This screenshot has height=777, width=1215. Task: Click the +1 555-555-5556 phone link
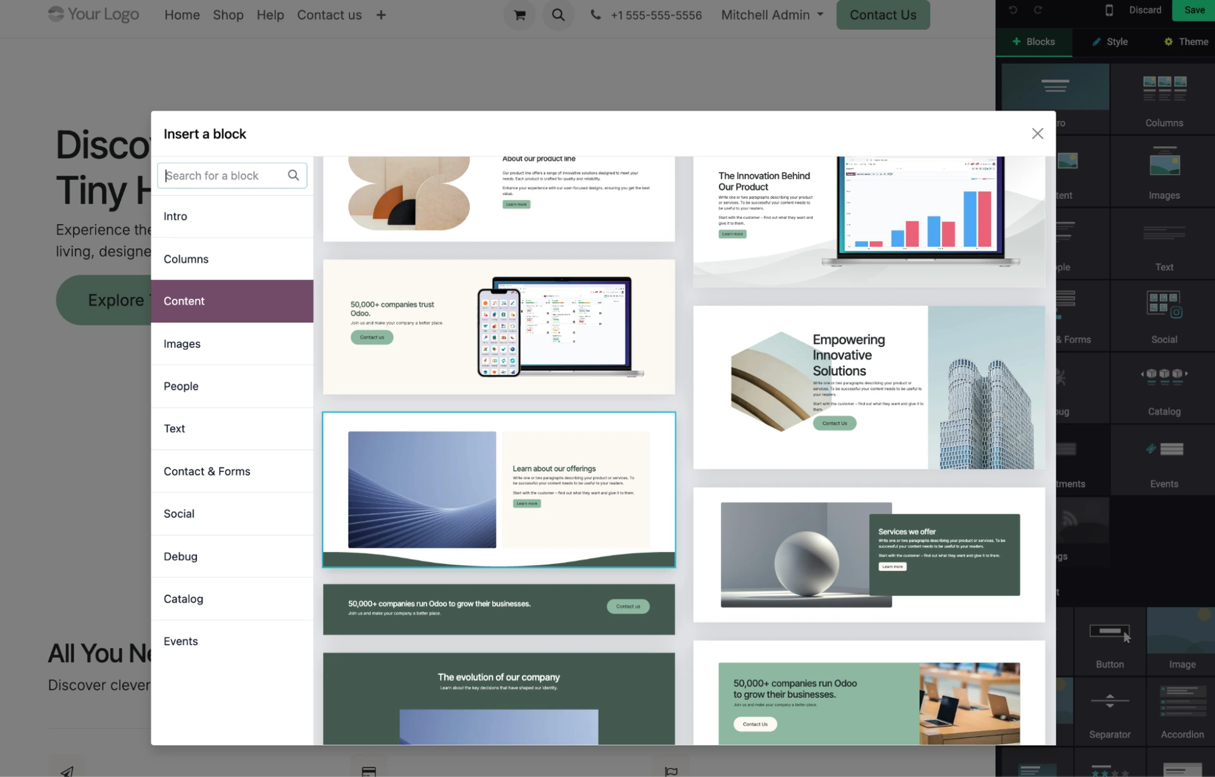click(x=656, y=15)
